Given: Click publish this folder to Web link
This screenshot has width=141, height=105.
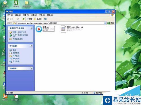Looking at the screenshot, I should pyautogui.click(x=20, y=36).
